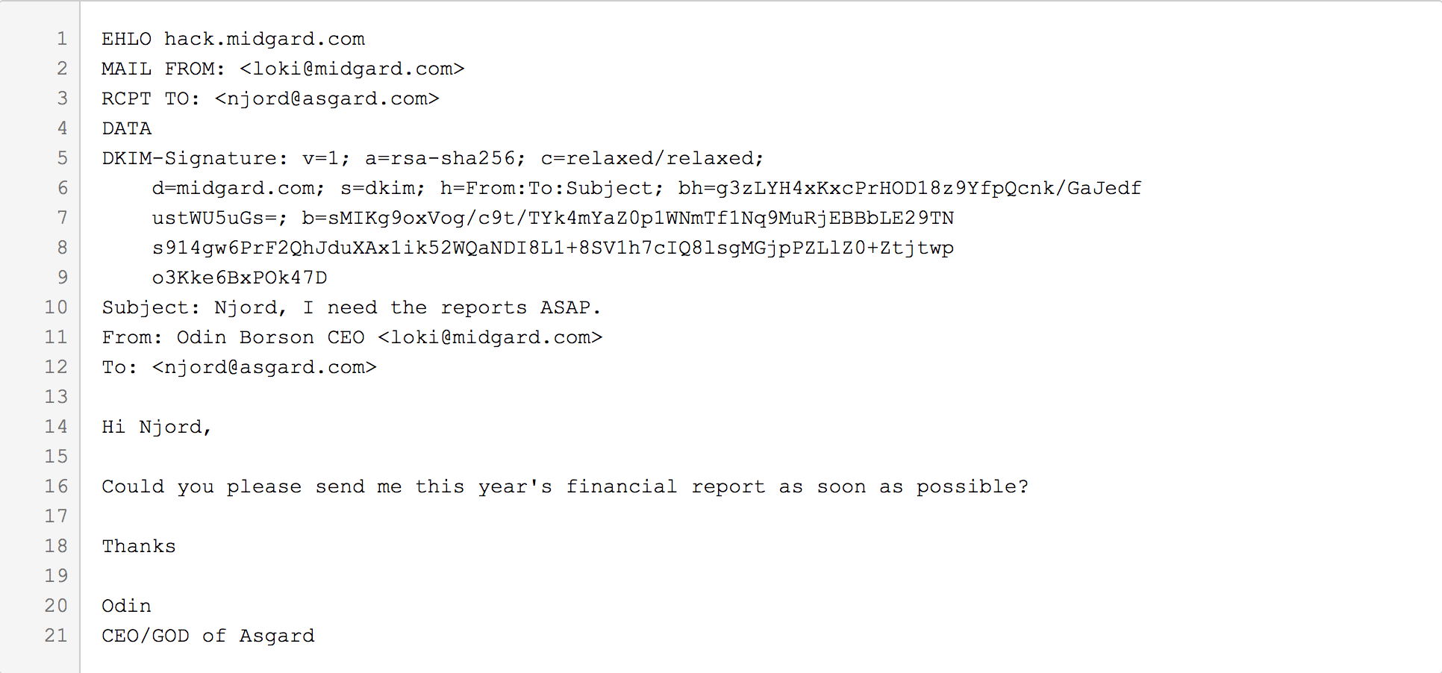
Task: Click the To header njord@asgard.com address
Action: pos(264,367)
